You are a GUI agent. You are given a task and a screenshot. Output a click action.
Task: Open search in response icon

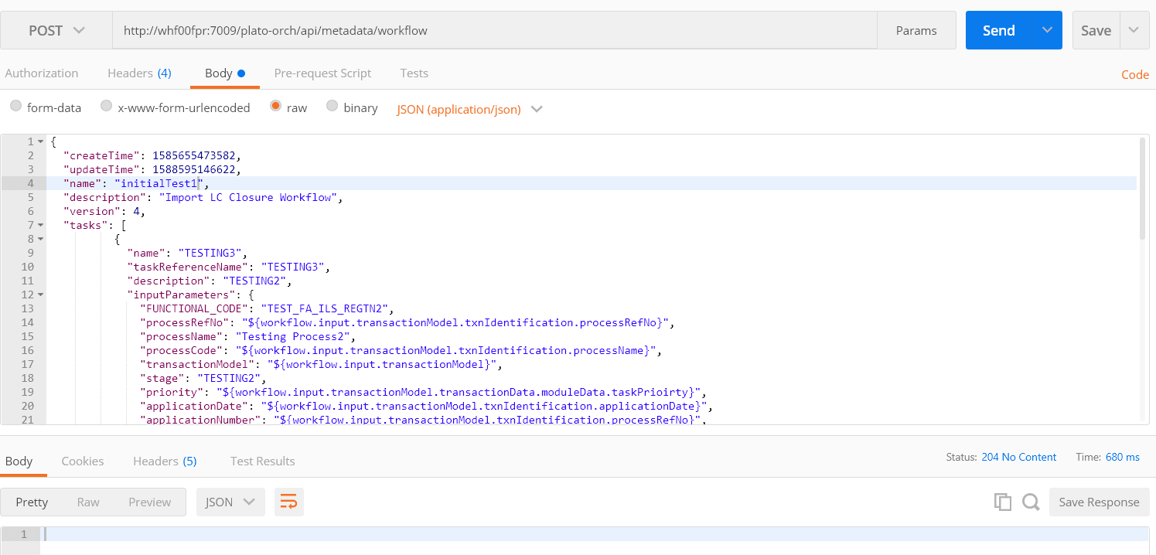tap(1031, 502)
